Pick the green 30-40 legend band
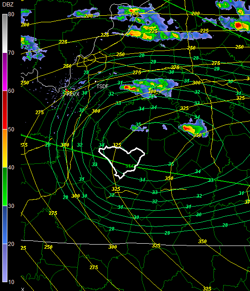Viewport: 250px width, 291px height. (x=5, y=187)
